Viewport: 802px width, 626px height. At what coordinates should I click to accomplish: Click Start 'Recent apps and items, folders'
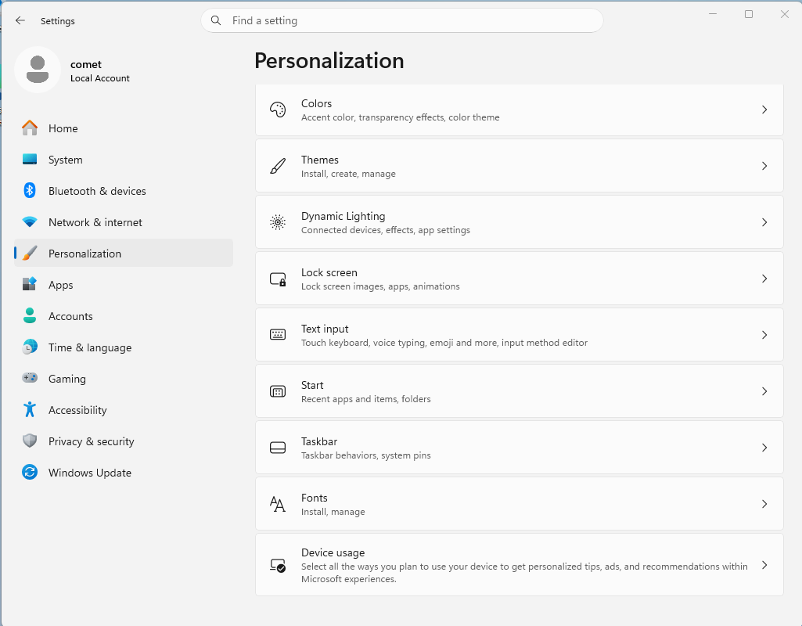[x=365, y=399]
